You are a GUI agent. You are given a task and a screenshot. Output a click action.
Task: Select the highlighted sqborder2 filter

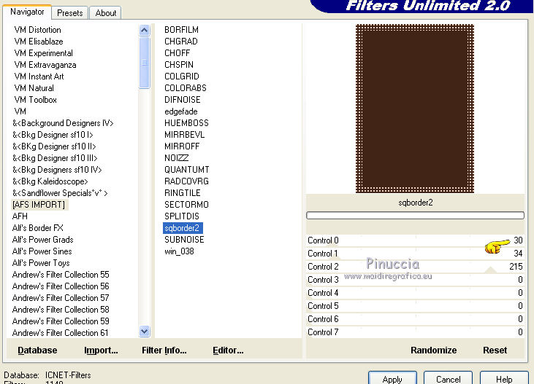point(183,228)
